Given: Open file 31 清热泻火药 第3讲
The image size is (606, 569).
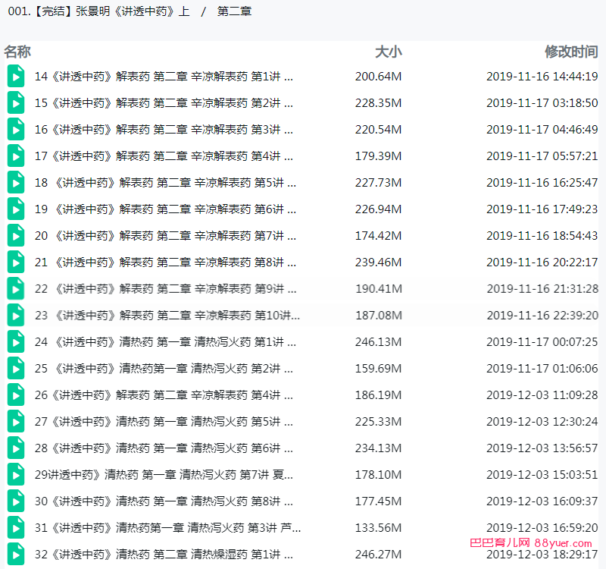Looking at the screenshot, I should point(167,528).
